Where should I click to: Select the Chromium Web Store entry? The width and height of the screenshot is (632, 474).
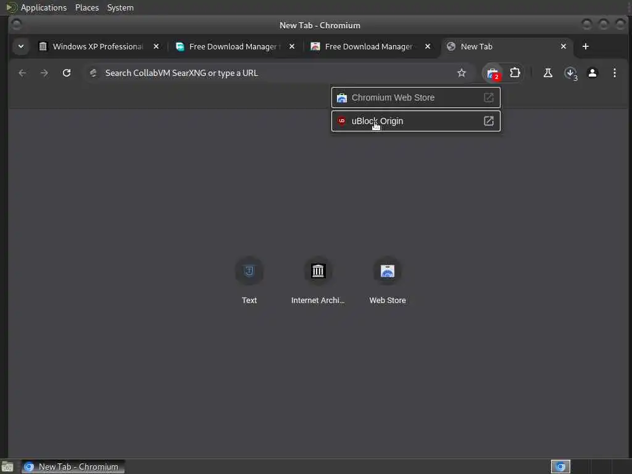click(416, 98)
